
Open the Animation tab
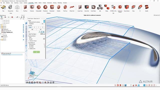pyautogui.click(x=65, y=3)
